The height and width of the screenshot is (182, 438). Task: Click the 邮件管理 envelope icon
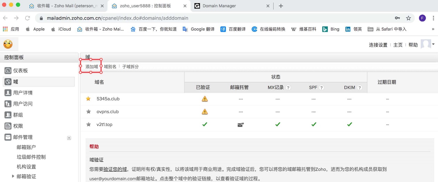tap(8, 137)
